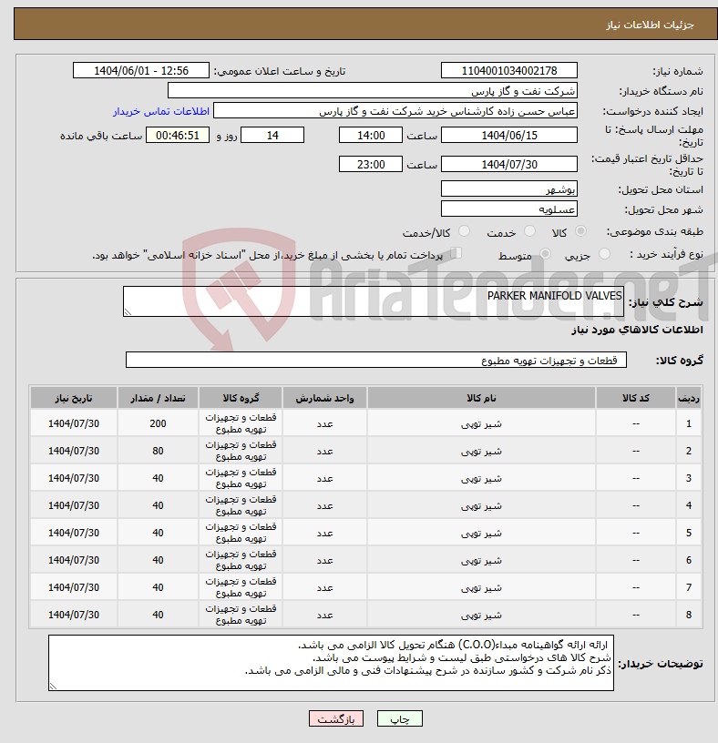Toggle the Islamic treasury payment checkbox
This screenshot has height=743, width=718.
point(456,253)
